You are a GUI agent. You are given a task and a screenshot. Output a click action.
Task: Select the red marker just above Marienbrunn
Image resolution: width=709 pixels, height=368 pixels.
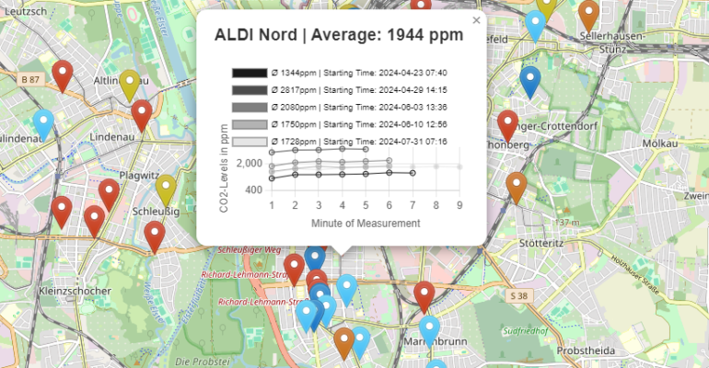pyautogui.click(x=424, y=297)
